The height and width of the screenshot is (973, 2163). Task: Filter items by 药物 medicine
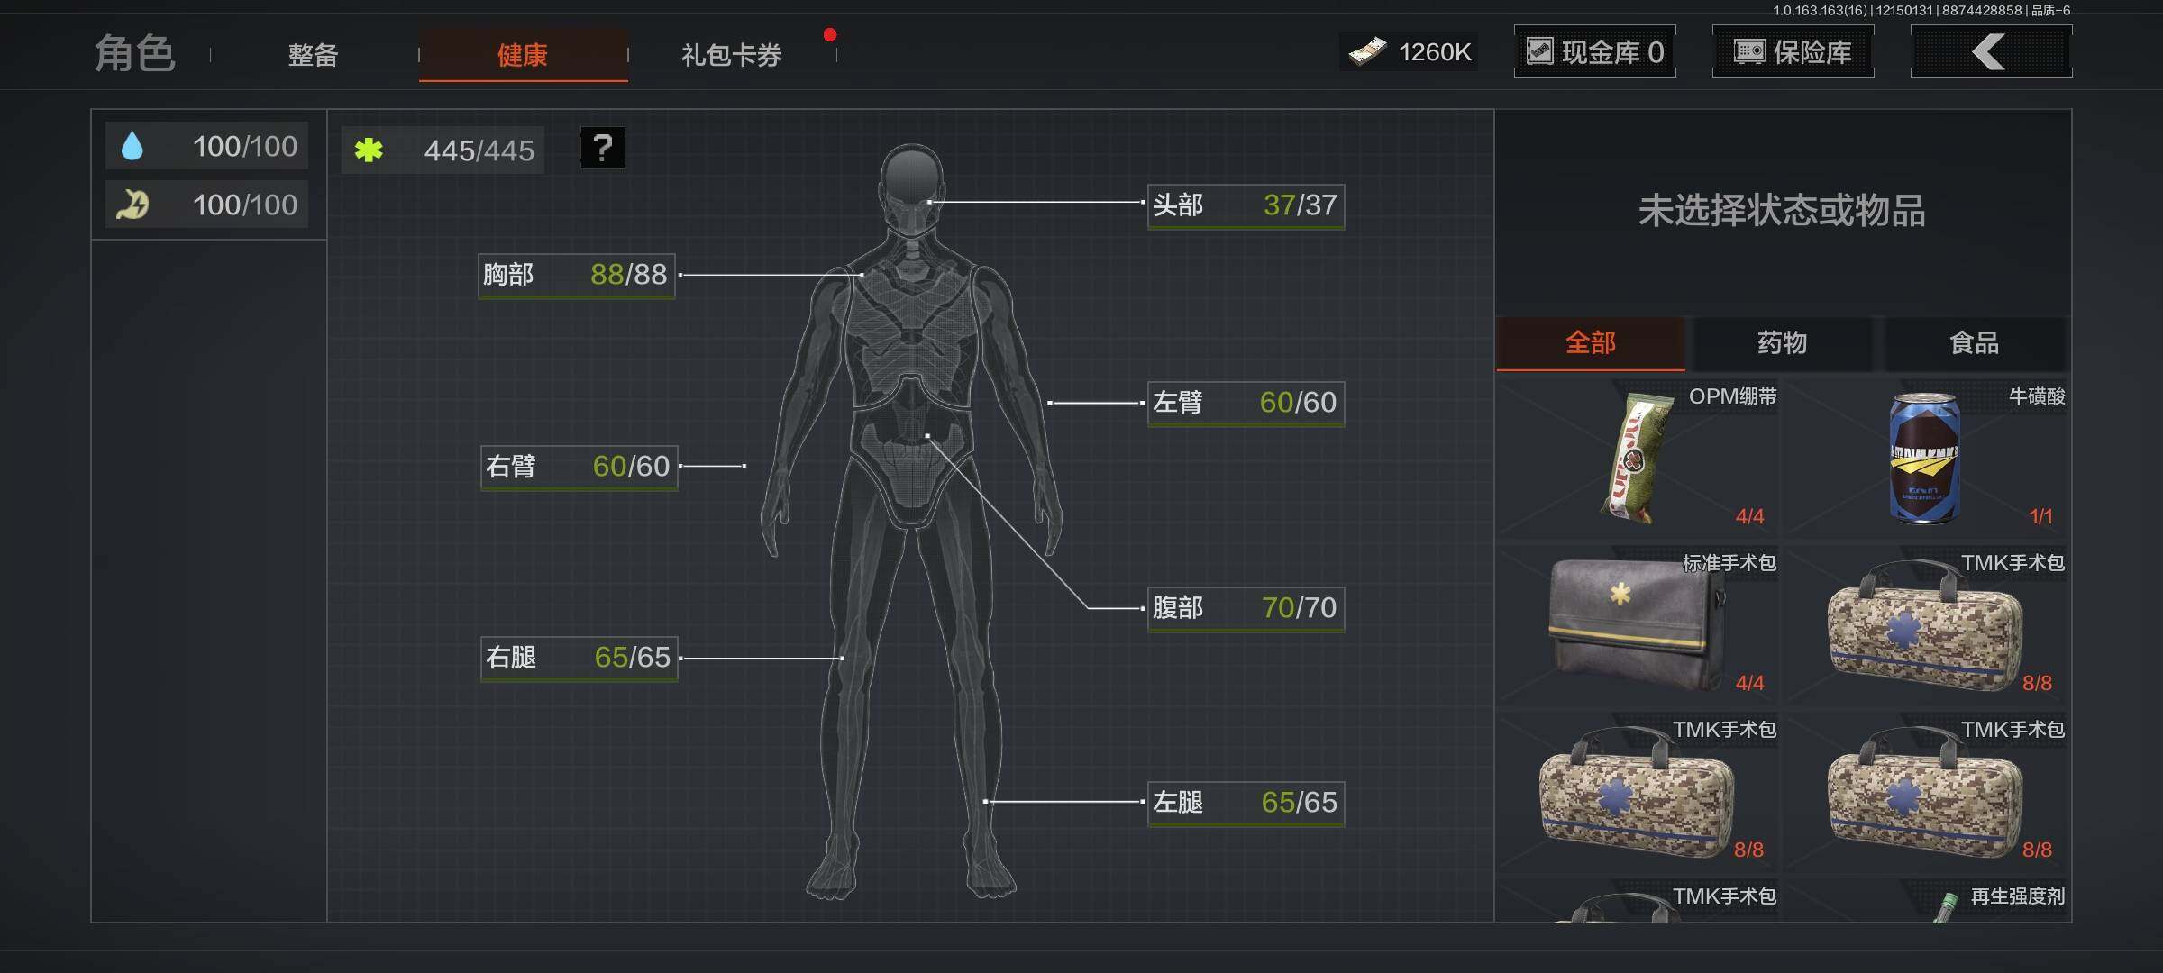coord(1782,343)
